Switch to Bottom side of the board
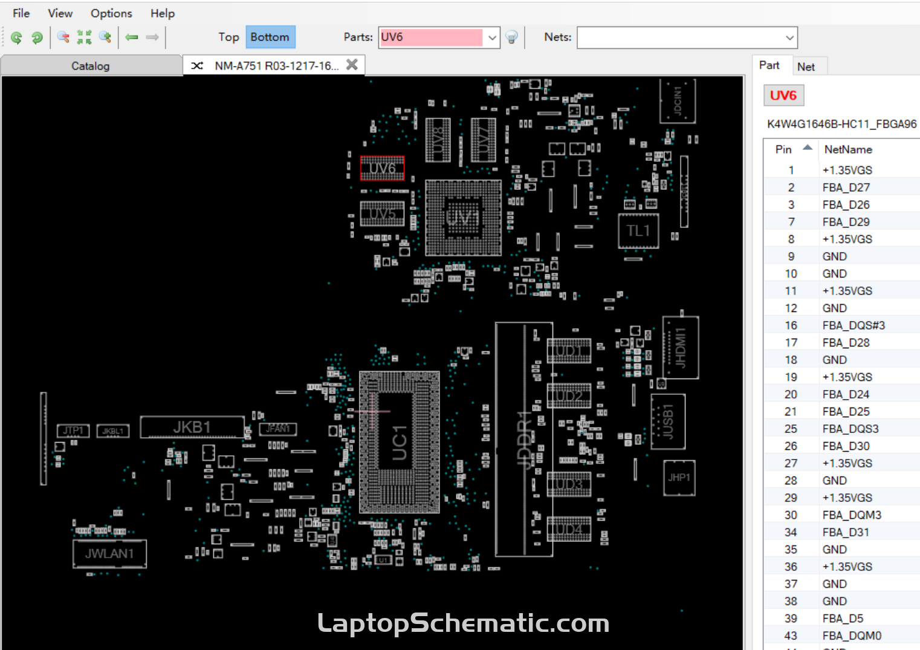The width and height of the screenshot is (920, 650). [270, 37]
